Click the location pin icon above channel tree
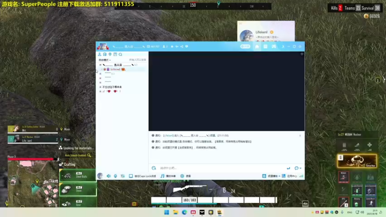 (x=110, y=54)
